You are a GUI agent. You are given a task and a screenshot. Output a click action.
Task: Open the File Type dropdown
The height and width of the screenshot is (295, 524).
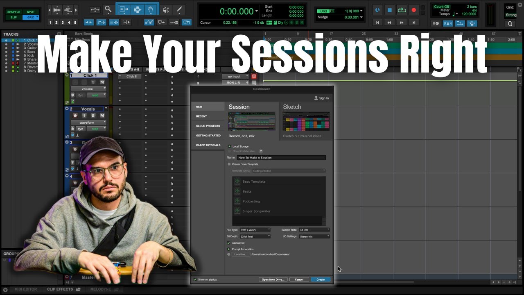click(255, 230)
